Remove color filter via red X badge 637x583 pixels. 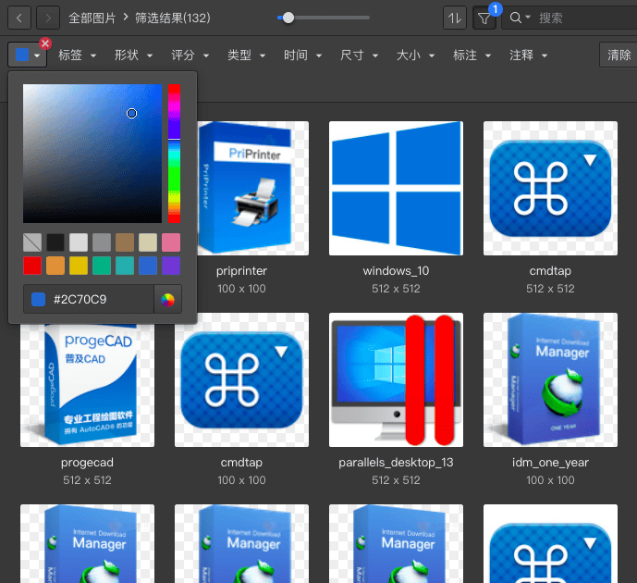pos(45,43)
